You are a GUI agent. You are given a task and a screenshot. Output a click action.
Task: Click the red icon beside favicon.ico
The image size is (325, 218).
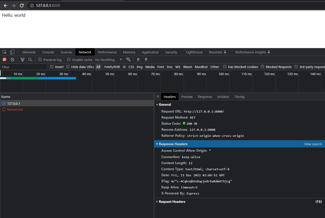tap(4, 109)
